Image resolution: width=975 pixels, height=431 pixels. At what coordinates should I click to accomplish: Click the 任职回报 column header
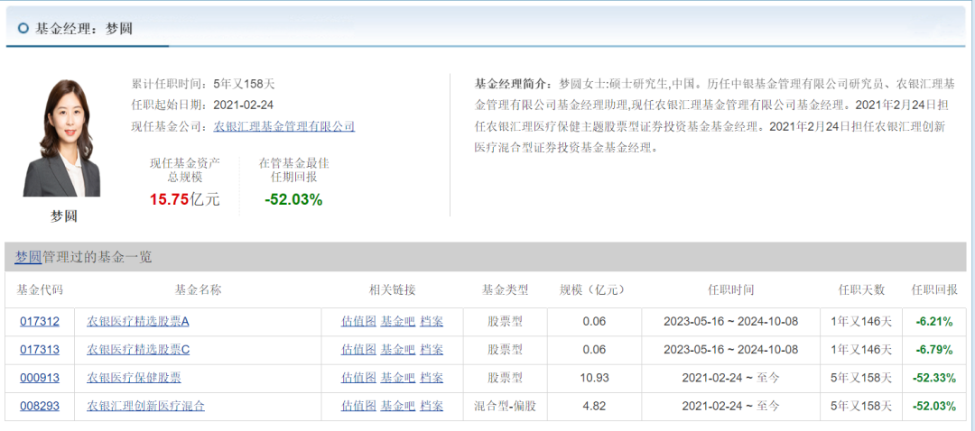(934, 290)
